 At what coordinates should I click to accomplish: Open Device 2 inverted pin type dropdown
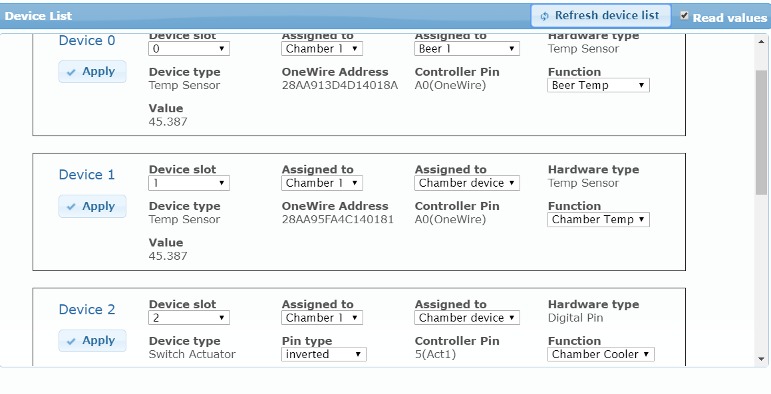click(x=323, y=354)
